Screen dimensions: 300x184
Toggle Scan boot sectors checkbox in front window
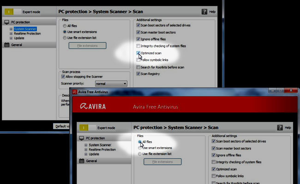pyautogui.click(x=214, y=141)
